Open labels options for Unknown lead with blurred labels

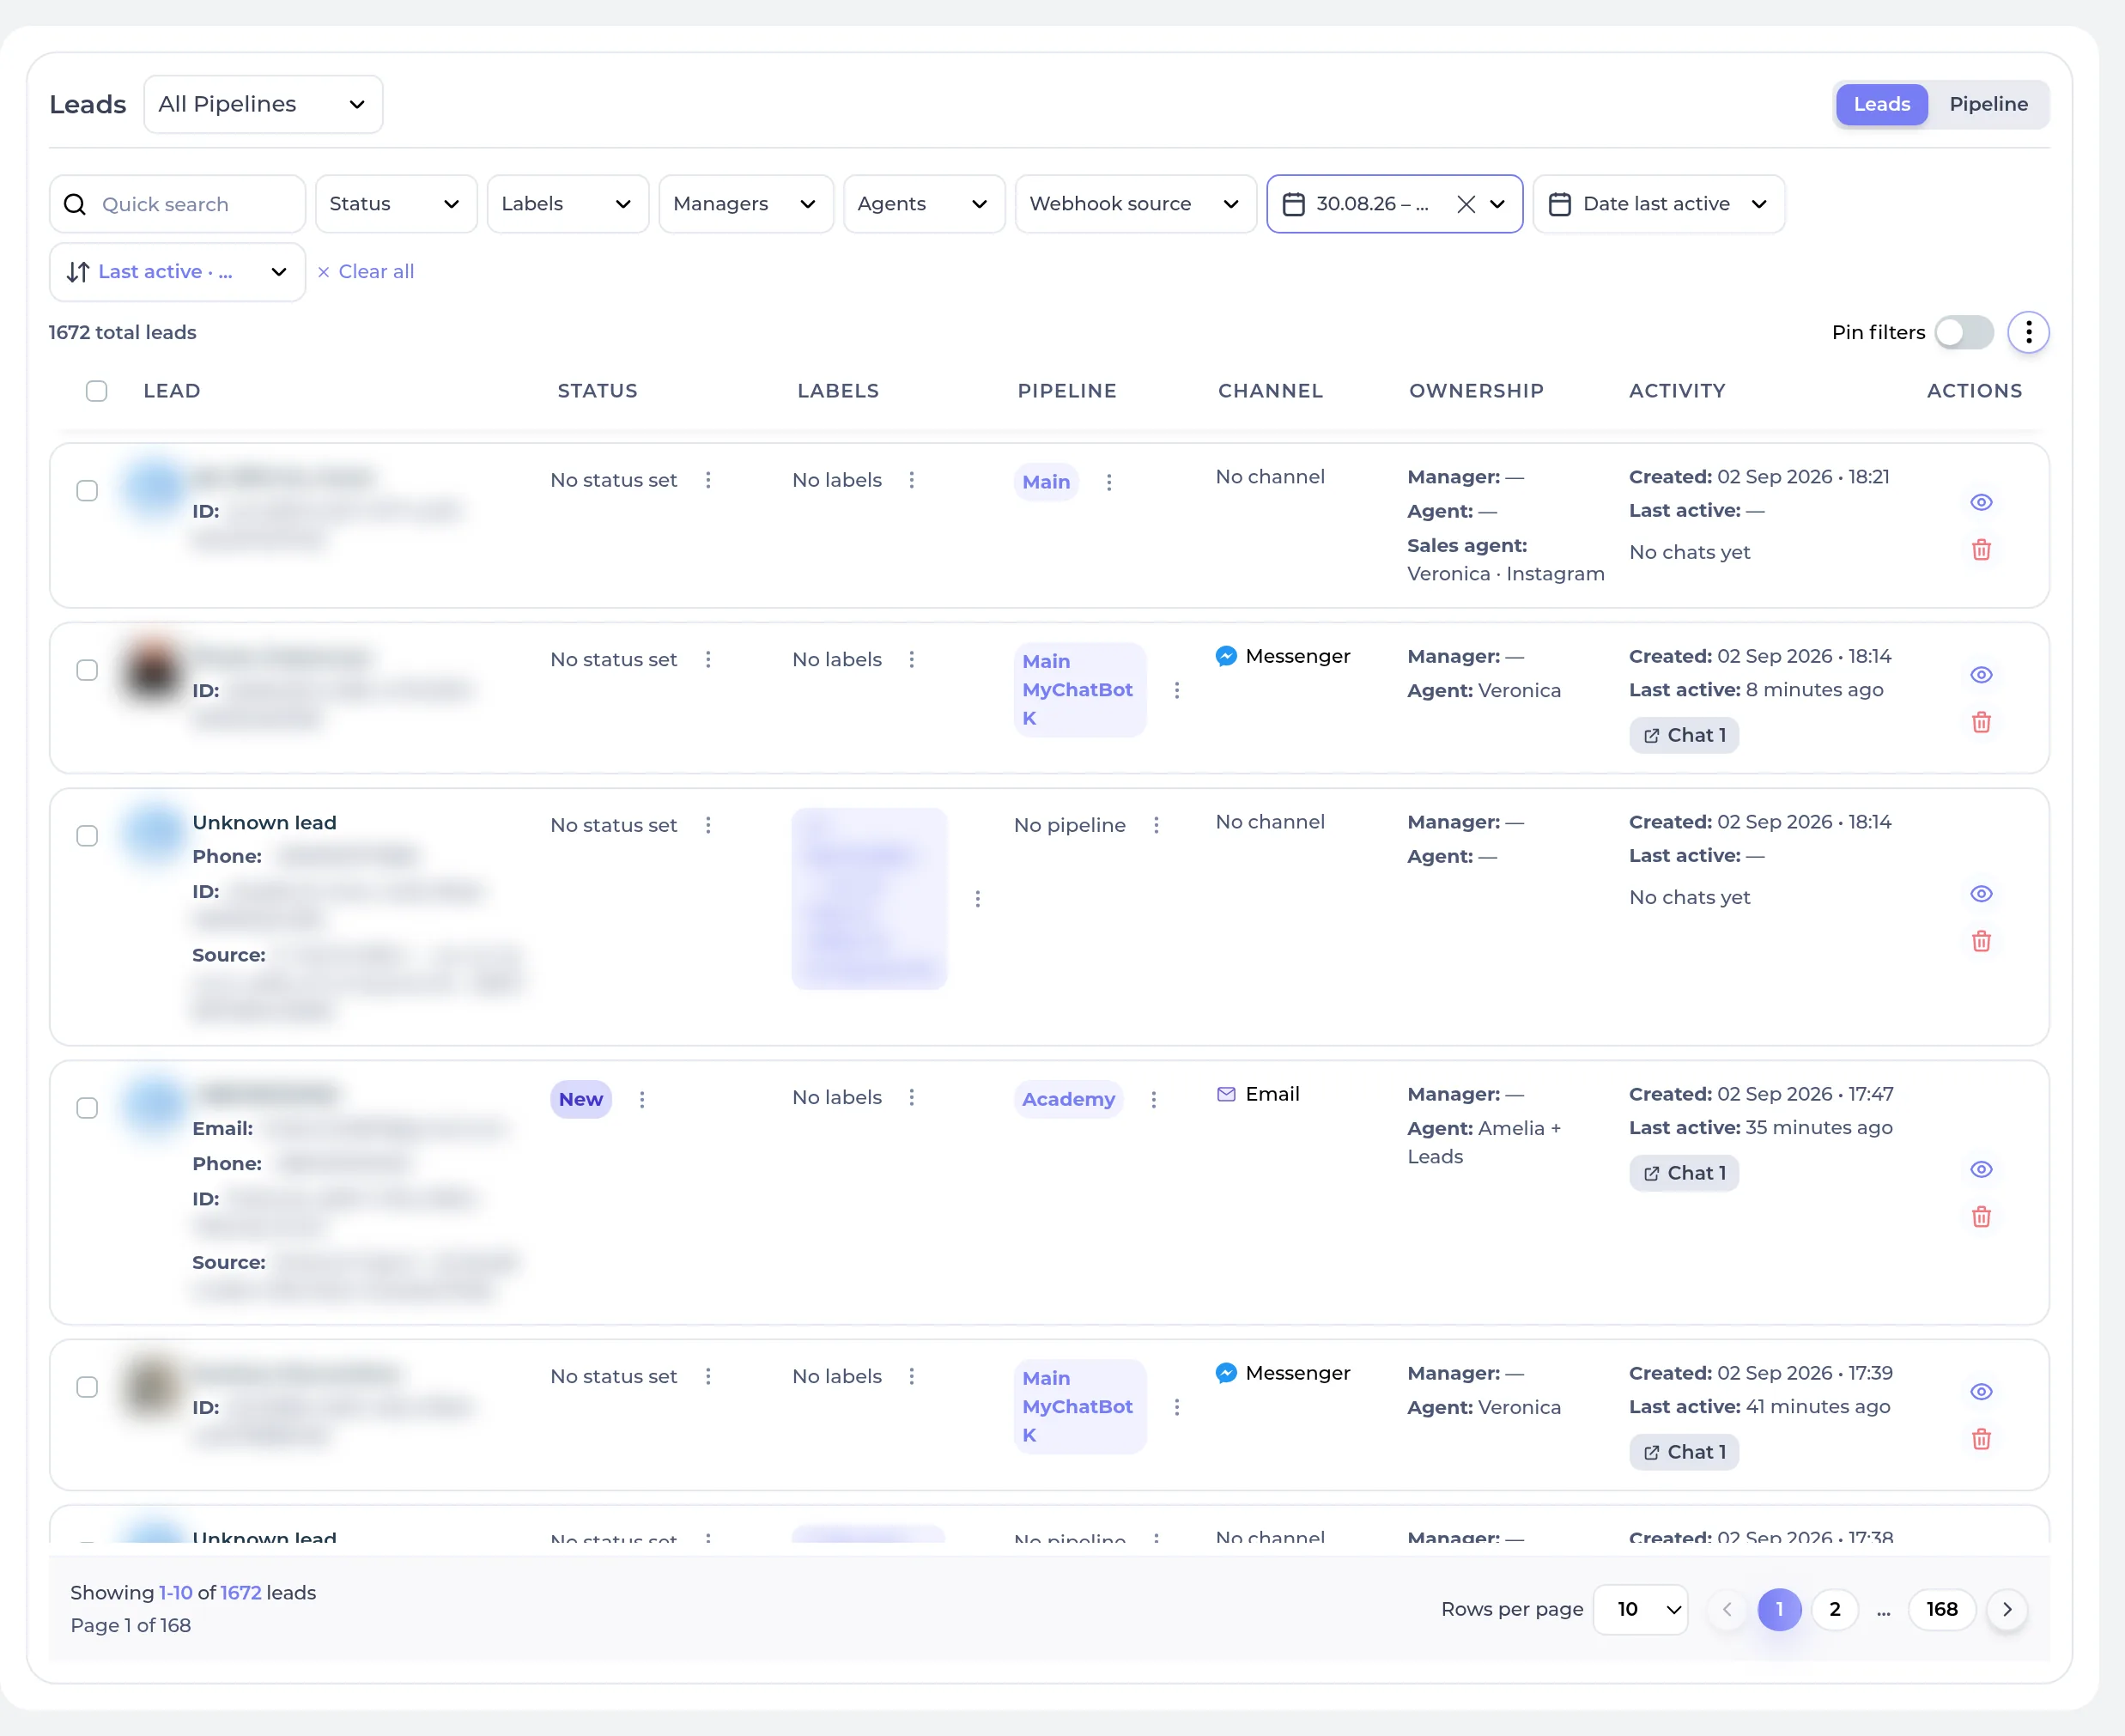(978, 899)
